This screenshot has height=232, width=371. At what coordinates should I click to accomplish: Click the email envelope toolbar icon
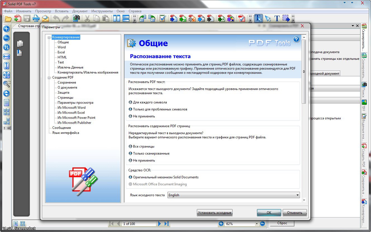pos(45,18)
